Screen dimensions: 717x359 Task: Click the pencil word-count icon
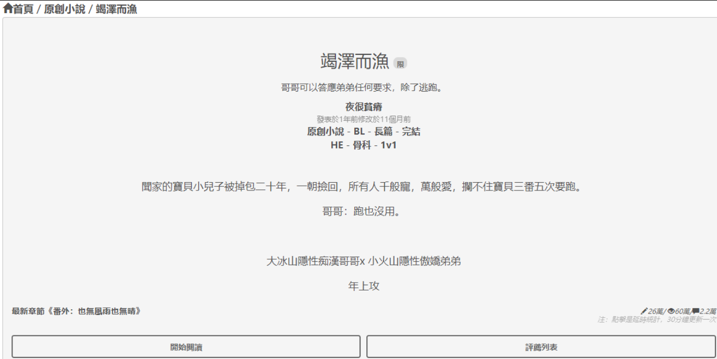[644, 311]
